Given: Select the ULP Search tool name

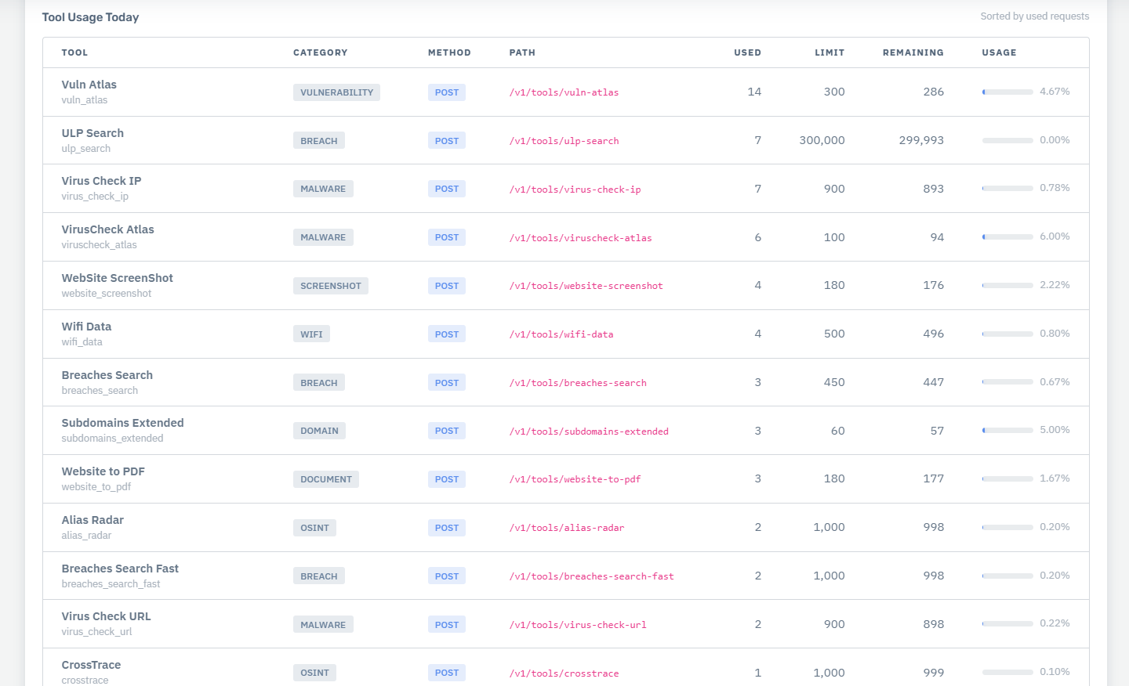Looking at the screenshot, I should point(93,133).
